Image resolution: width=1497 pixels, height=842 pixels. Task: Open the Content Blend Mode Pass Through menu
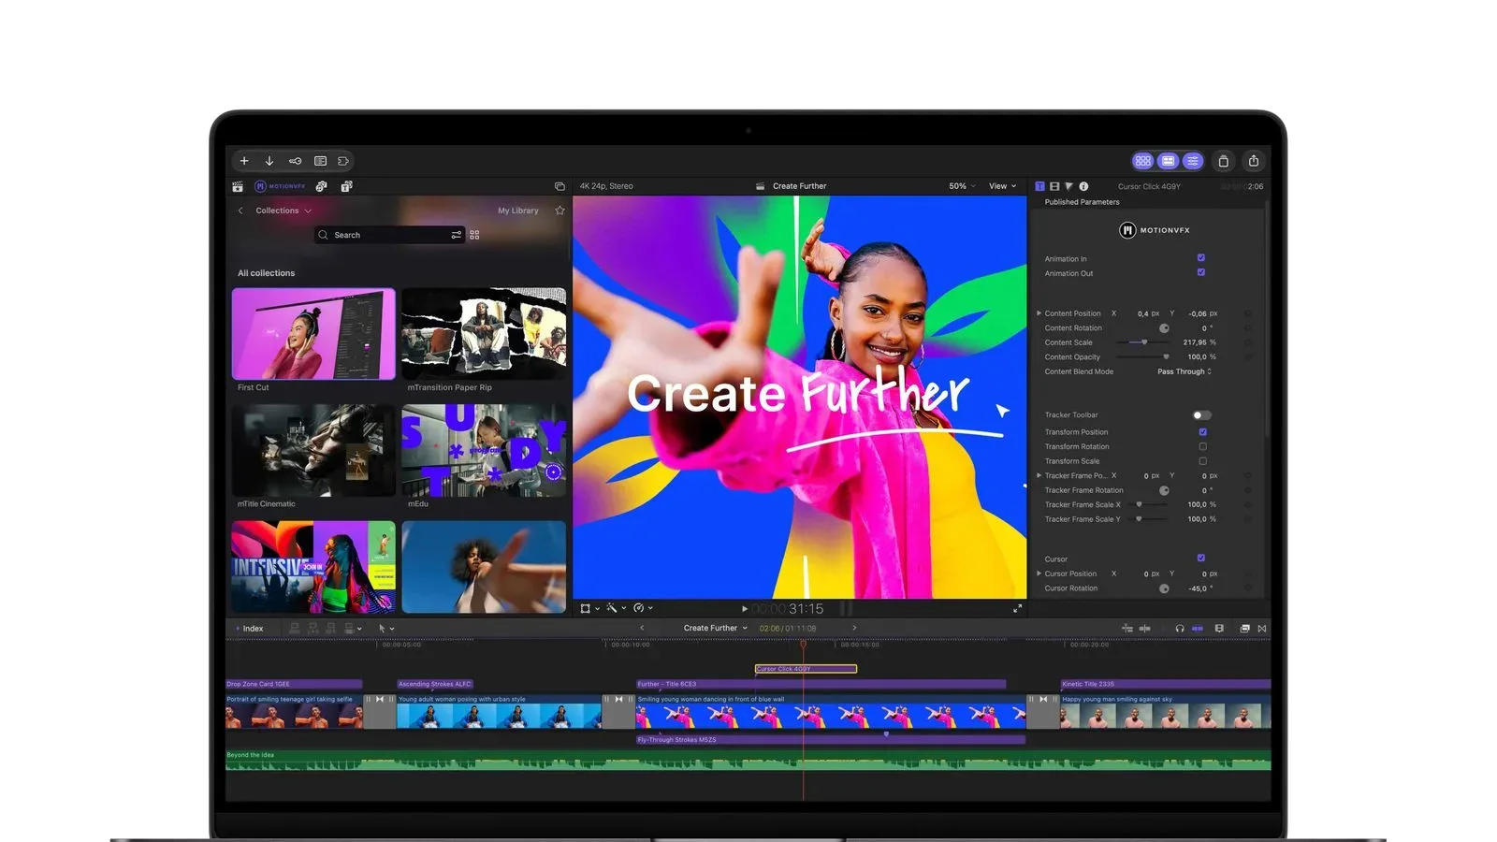coord(1185,371)
